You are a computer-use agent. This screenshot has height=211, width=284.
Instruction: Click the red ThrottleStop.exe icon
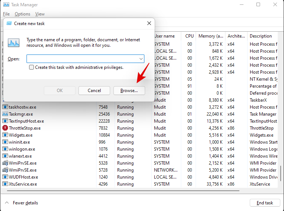click(5, 128)
